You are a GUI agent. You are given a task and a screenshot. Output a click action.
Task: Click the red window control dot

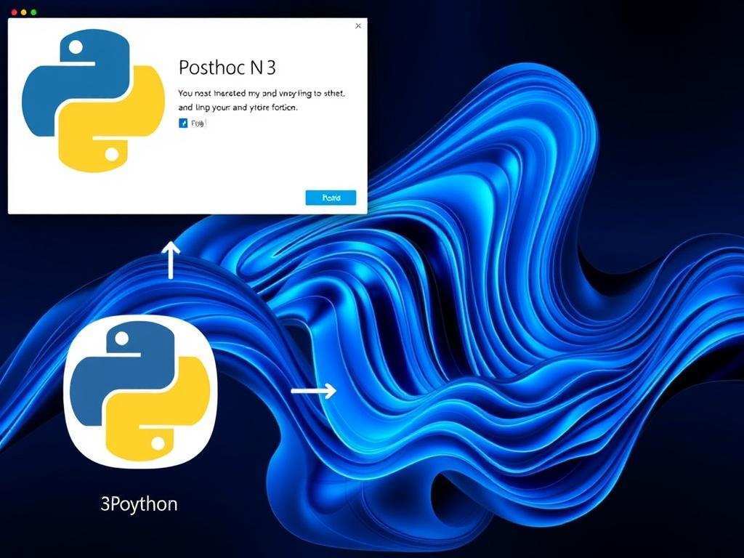(x=13, y=12)
